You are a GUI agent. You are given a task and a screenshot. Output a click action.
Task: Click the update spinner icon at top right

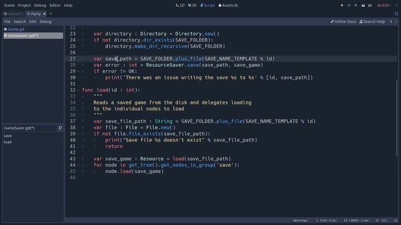coord(397,6)
